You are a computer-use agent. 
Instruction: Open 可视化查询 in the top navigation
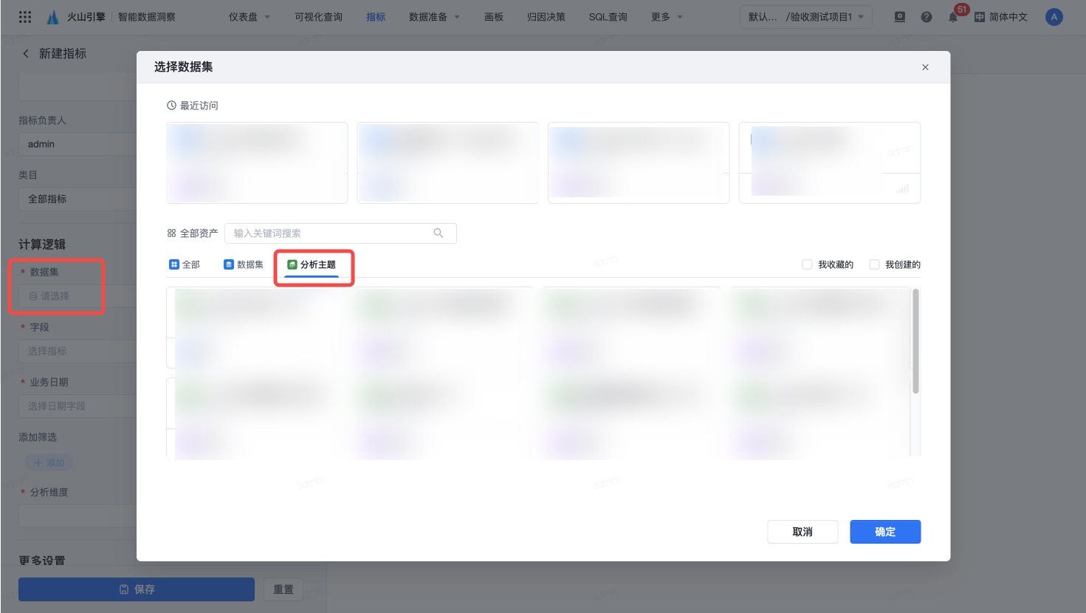(x=318, y=17)
